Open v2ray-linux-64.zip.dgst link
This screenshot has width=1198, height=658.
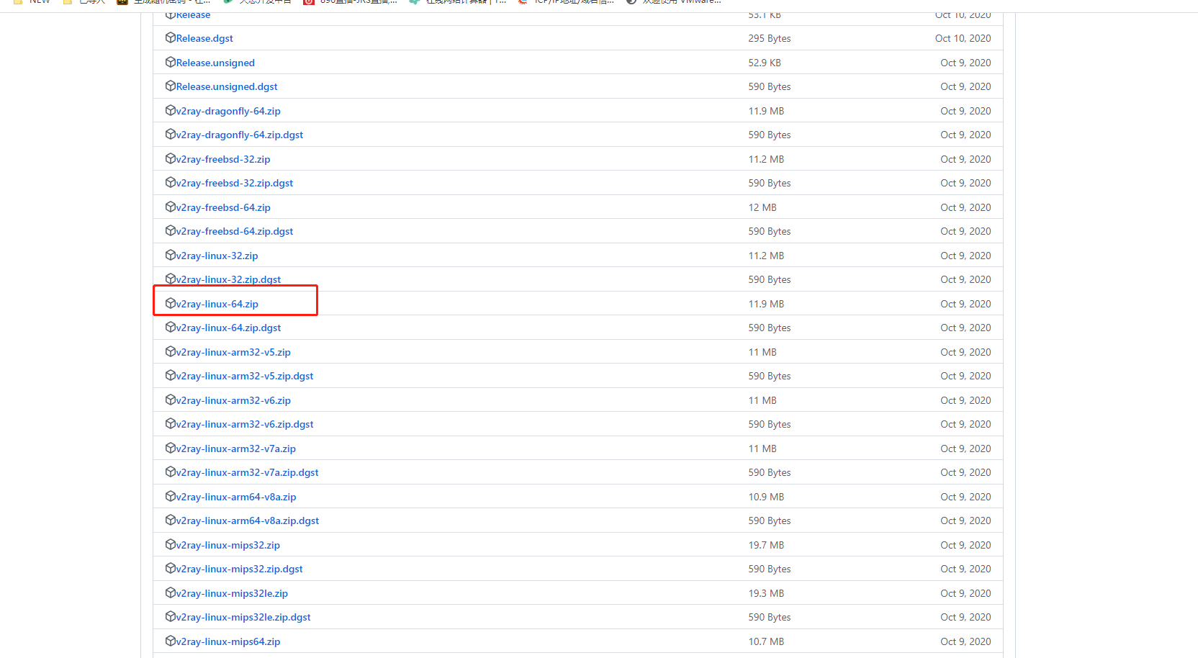tap(229, 328)
